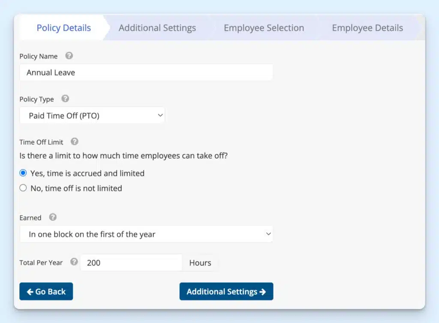
Task: Select the Additional Settings tab
Action: (157, 27)
